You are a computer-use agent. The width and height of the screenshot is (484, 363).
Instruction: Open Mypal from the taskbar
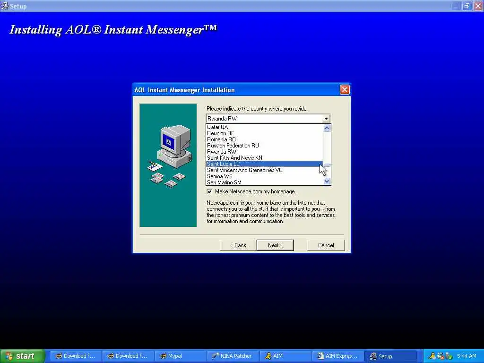[180, 356]
